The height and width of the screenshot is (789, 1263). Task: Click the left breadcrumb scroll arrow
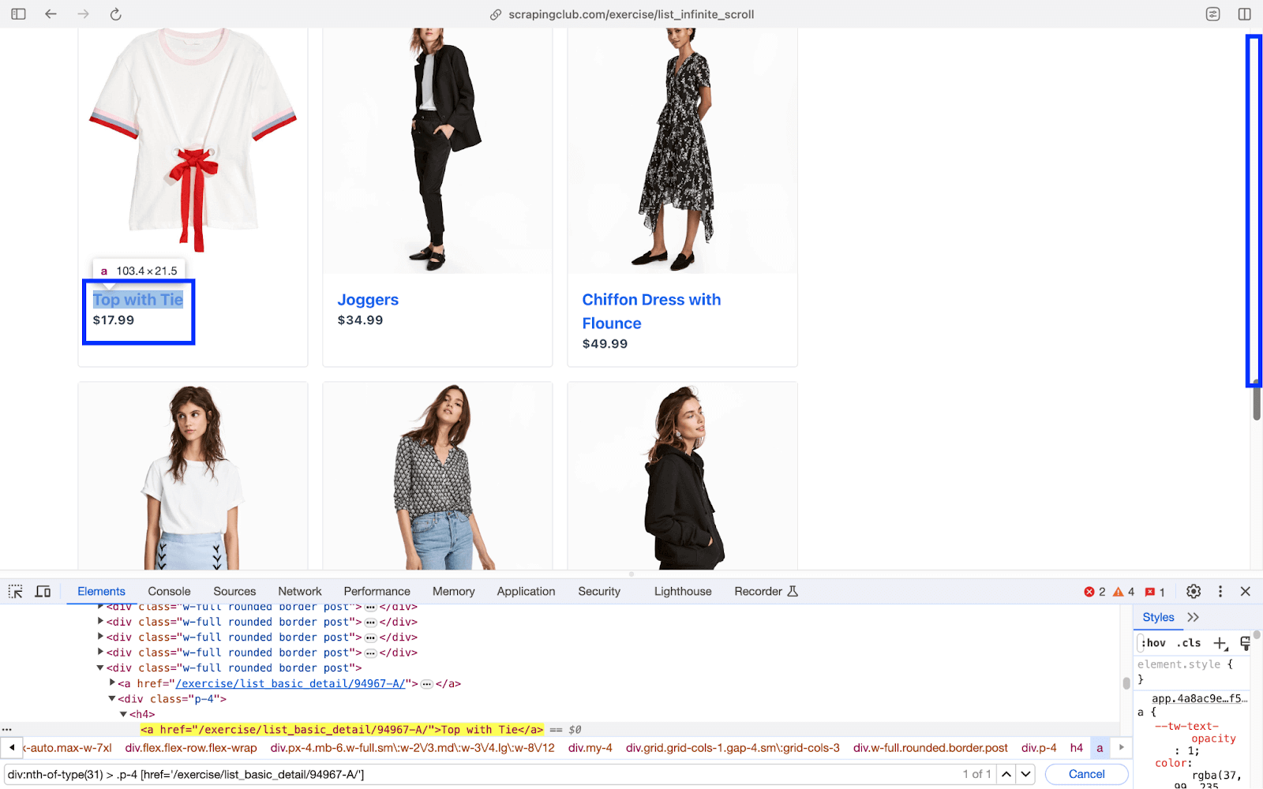(x=12, y=747)
